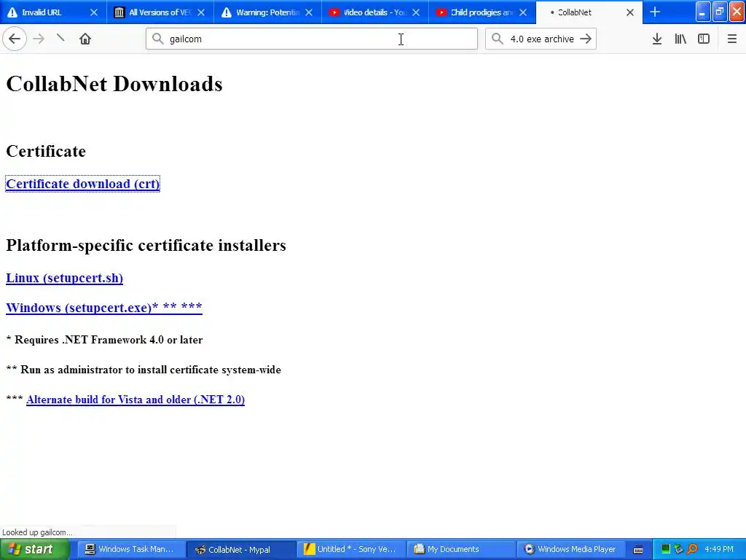
Task: Close the Invalid URL tab
Action: pyautogui.click(x=94, y=12)
